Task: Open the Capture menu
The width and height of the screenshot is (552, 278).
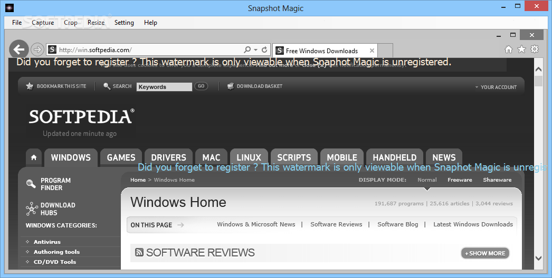Action: tap(43, 23)
